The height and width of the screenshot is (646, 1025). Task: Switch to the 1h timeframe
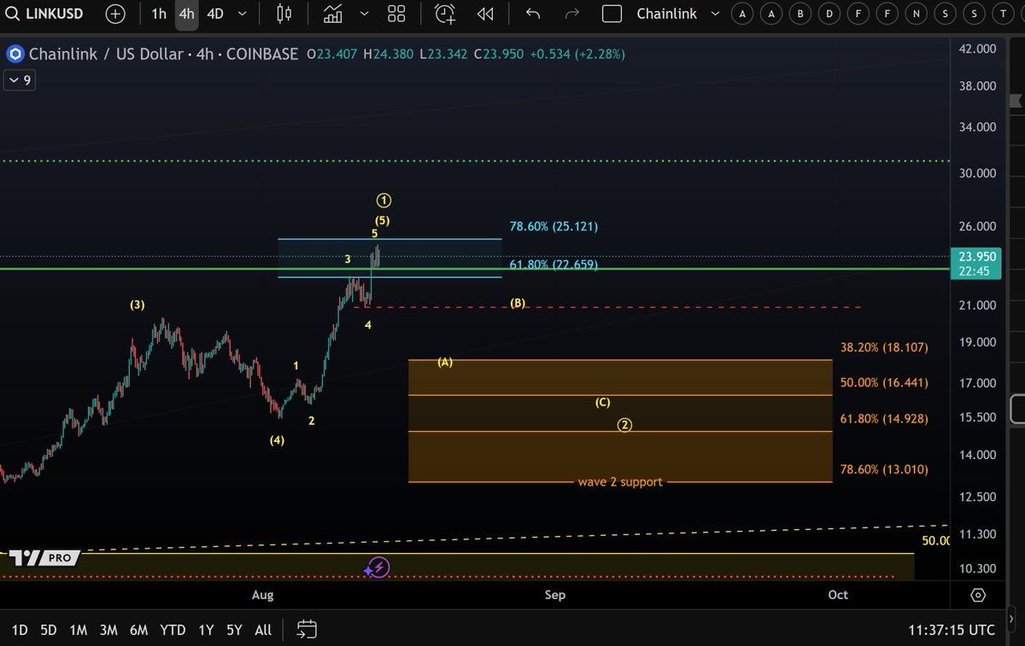click(x=159, y=14)
